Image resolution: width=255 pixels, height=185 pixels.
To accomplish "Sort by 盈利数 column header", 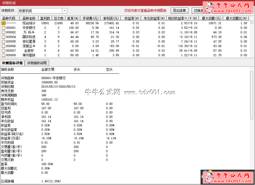I will 45,18.
